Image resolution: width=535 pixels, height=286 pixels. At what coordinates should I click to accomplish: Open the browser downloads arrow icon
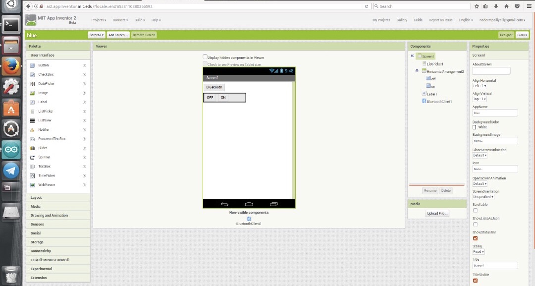(496, 6)
